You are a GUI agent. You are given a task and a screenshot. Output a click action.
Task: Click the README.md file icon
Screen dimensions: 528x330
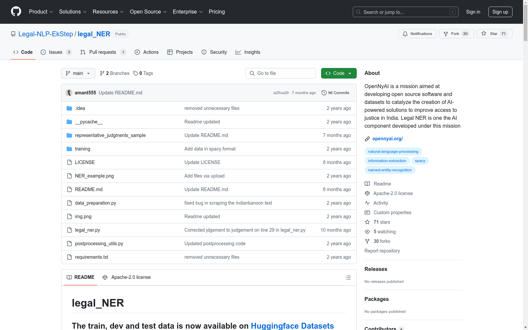(69, 189)
